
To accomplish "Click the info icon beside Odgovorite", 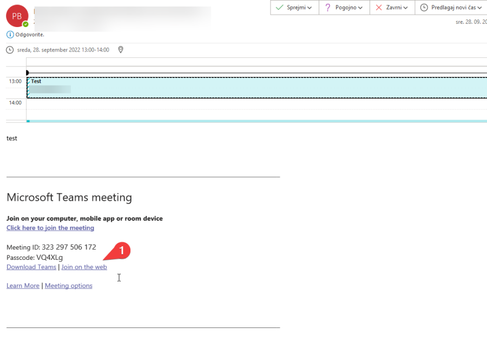I will pyautogui.click(x=10, y=35).
